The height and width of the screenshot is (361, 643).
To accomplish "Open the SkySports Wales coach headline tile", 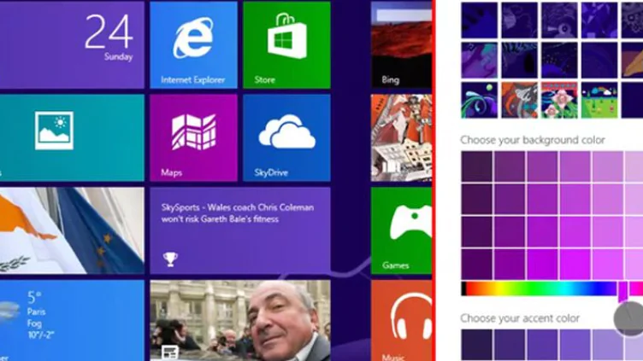I will coord(240,230).
